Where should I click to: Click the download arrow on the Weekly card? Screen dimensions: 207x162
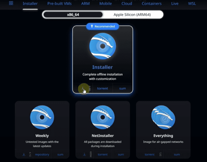(x=24, y=154)
